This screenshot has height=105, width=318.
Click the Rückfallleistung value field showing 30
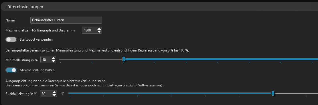[46, 94]
